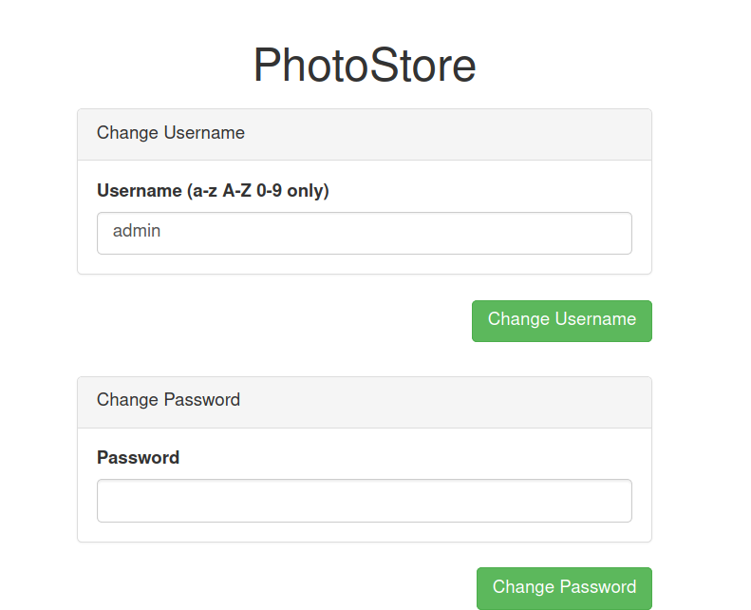This screenshot has width=751, height=610.
Task: Select the word admin in Username field
Action: (137, 231)
